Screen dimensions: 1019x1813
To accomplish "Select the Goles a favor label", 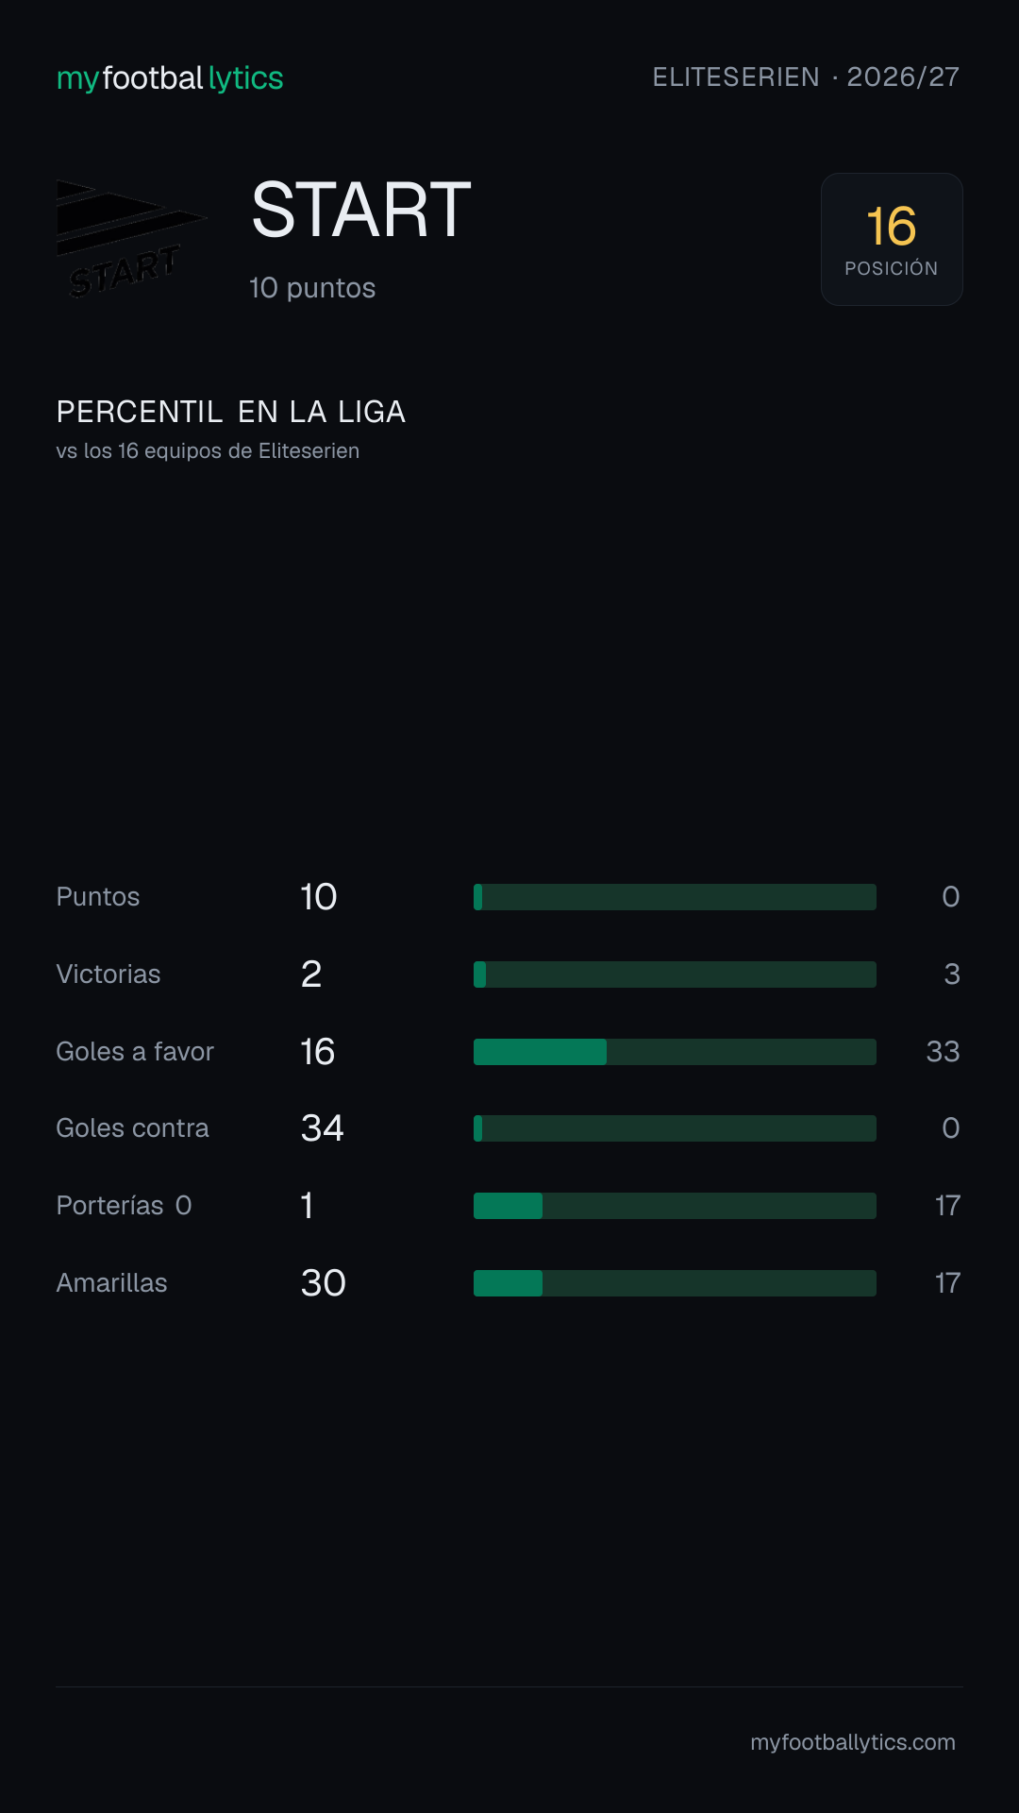I will point(135,1052).
